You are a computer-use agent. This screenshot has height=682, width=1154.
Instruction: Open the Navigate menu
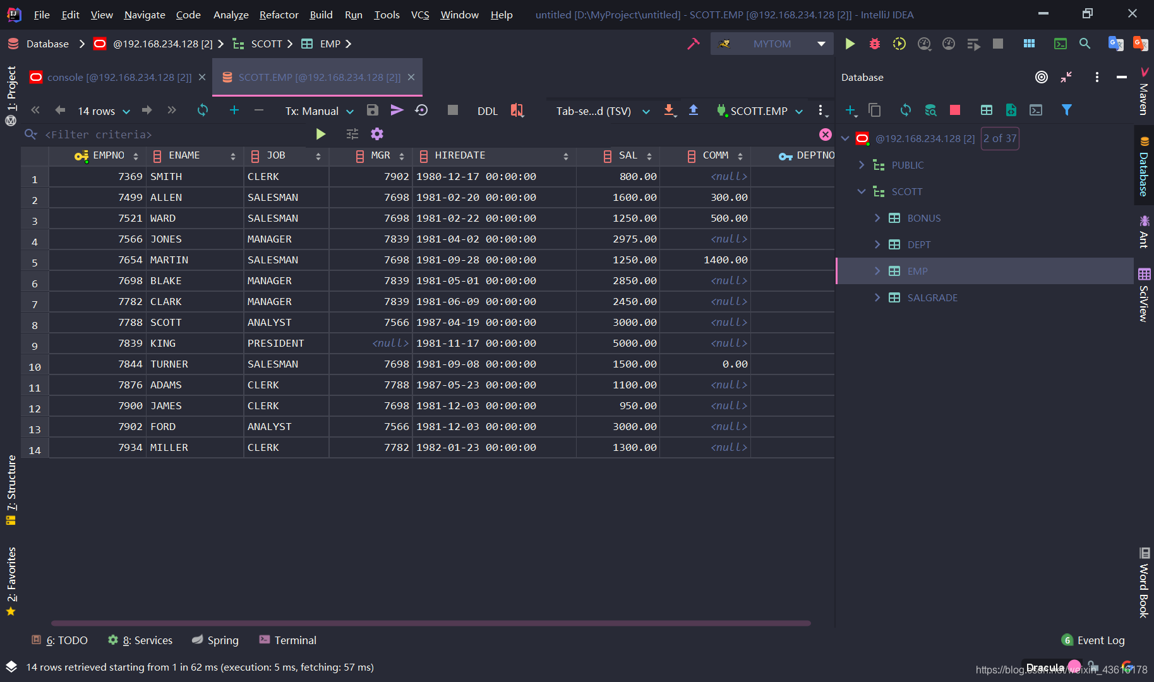click(145, 15)
